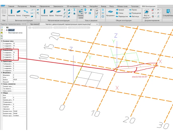Choose the Стержень rebar tool
This screenshot has width=173, height=135.
(x=26, y=13)
